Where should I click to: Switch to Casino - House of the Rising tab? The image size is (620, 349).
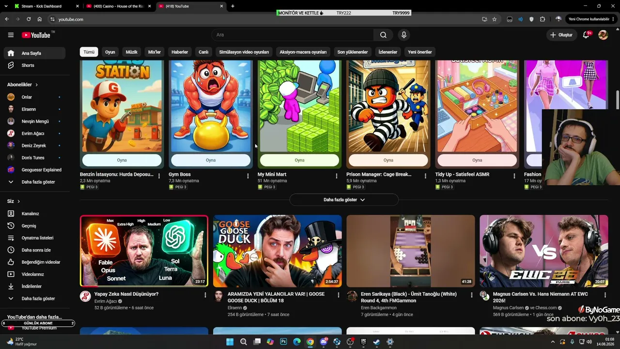click(119, 6)
